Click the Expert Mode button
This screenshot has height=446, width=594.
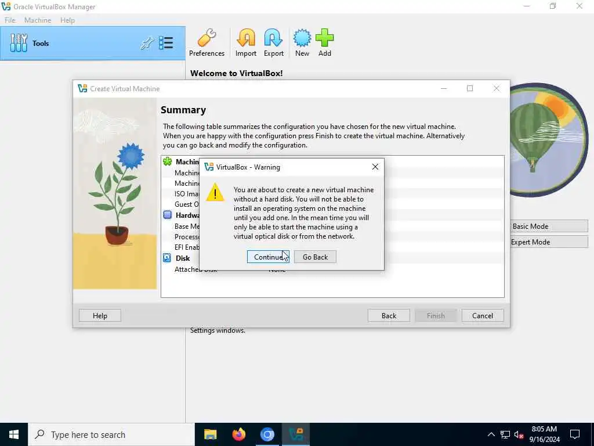tap(549, 242)
